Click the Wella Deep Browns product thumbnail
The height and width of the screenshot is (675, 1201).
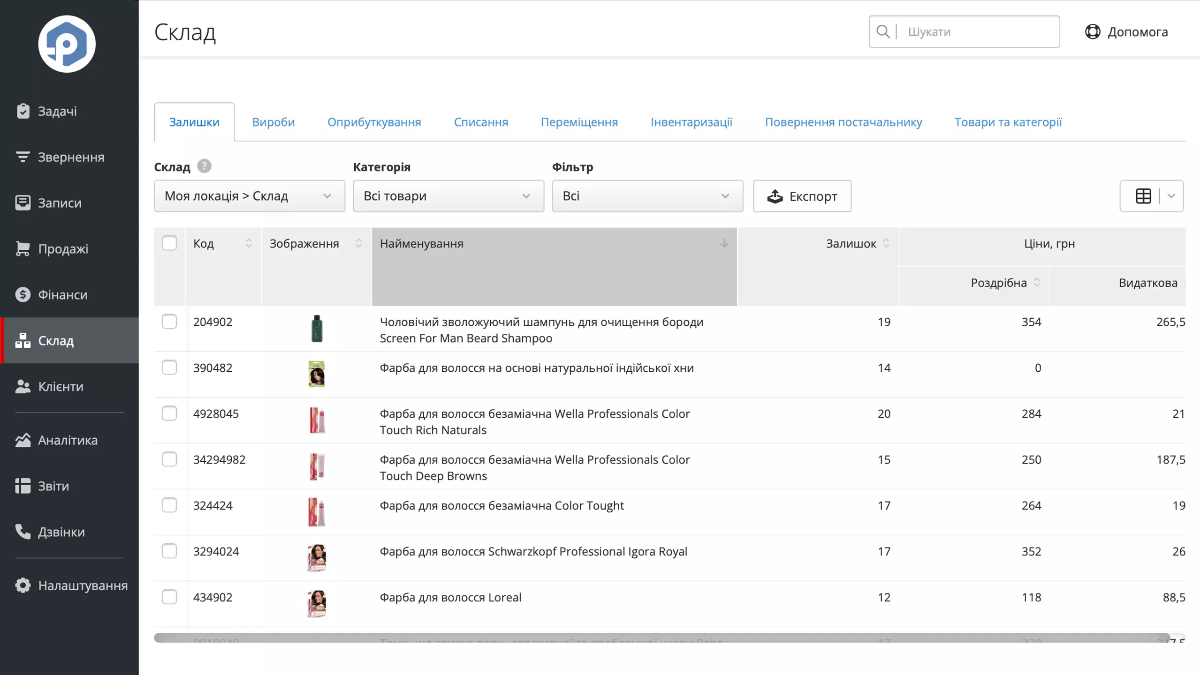[317, 466]
